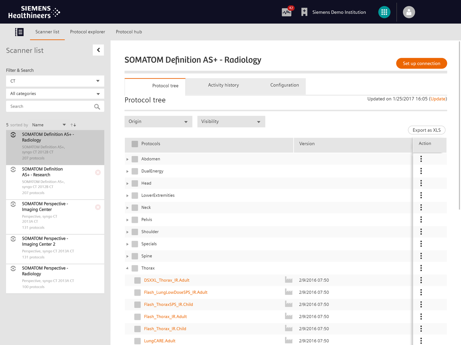Switch to Scanner list navigation tab
This screenshot has height=345, width=461.
(x=47, y=32)
